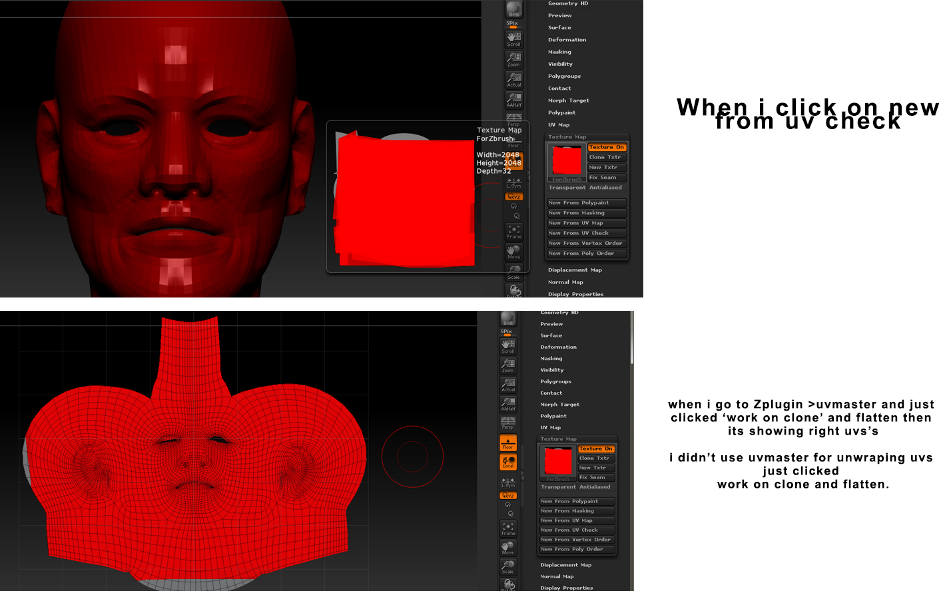Adjust the SPix slider in the lower screenshot

click(508, 332)
